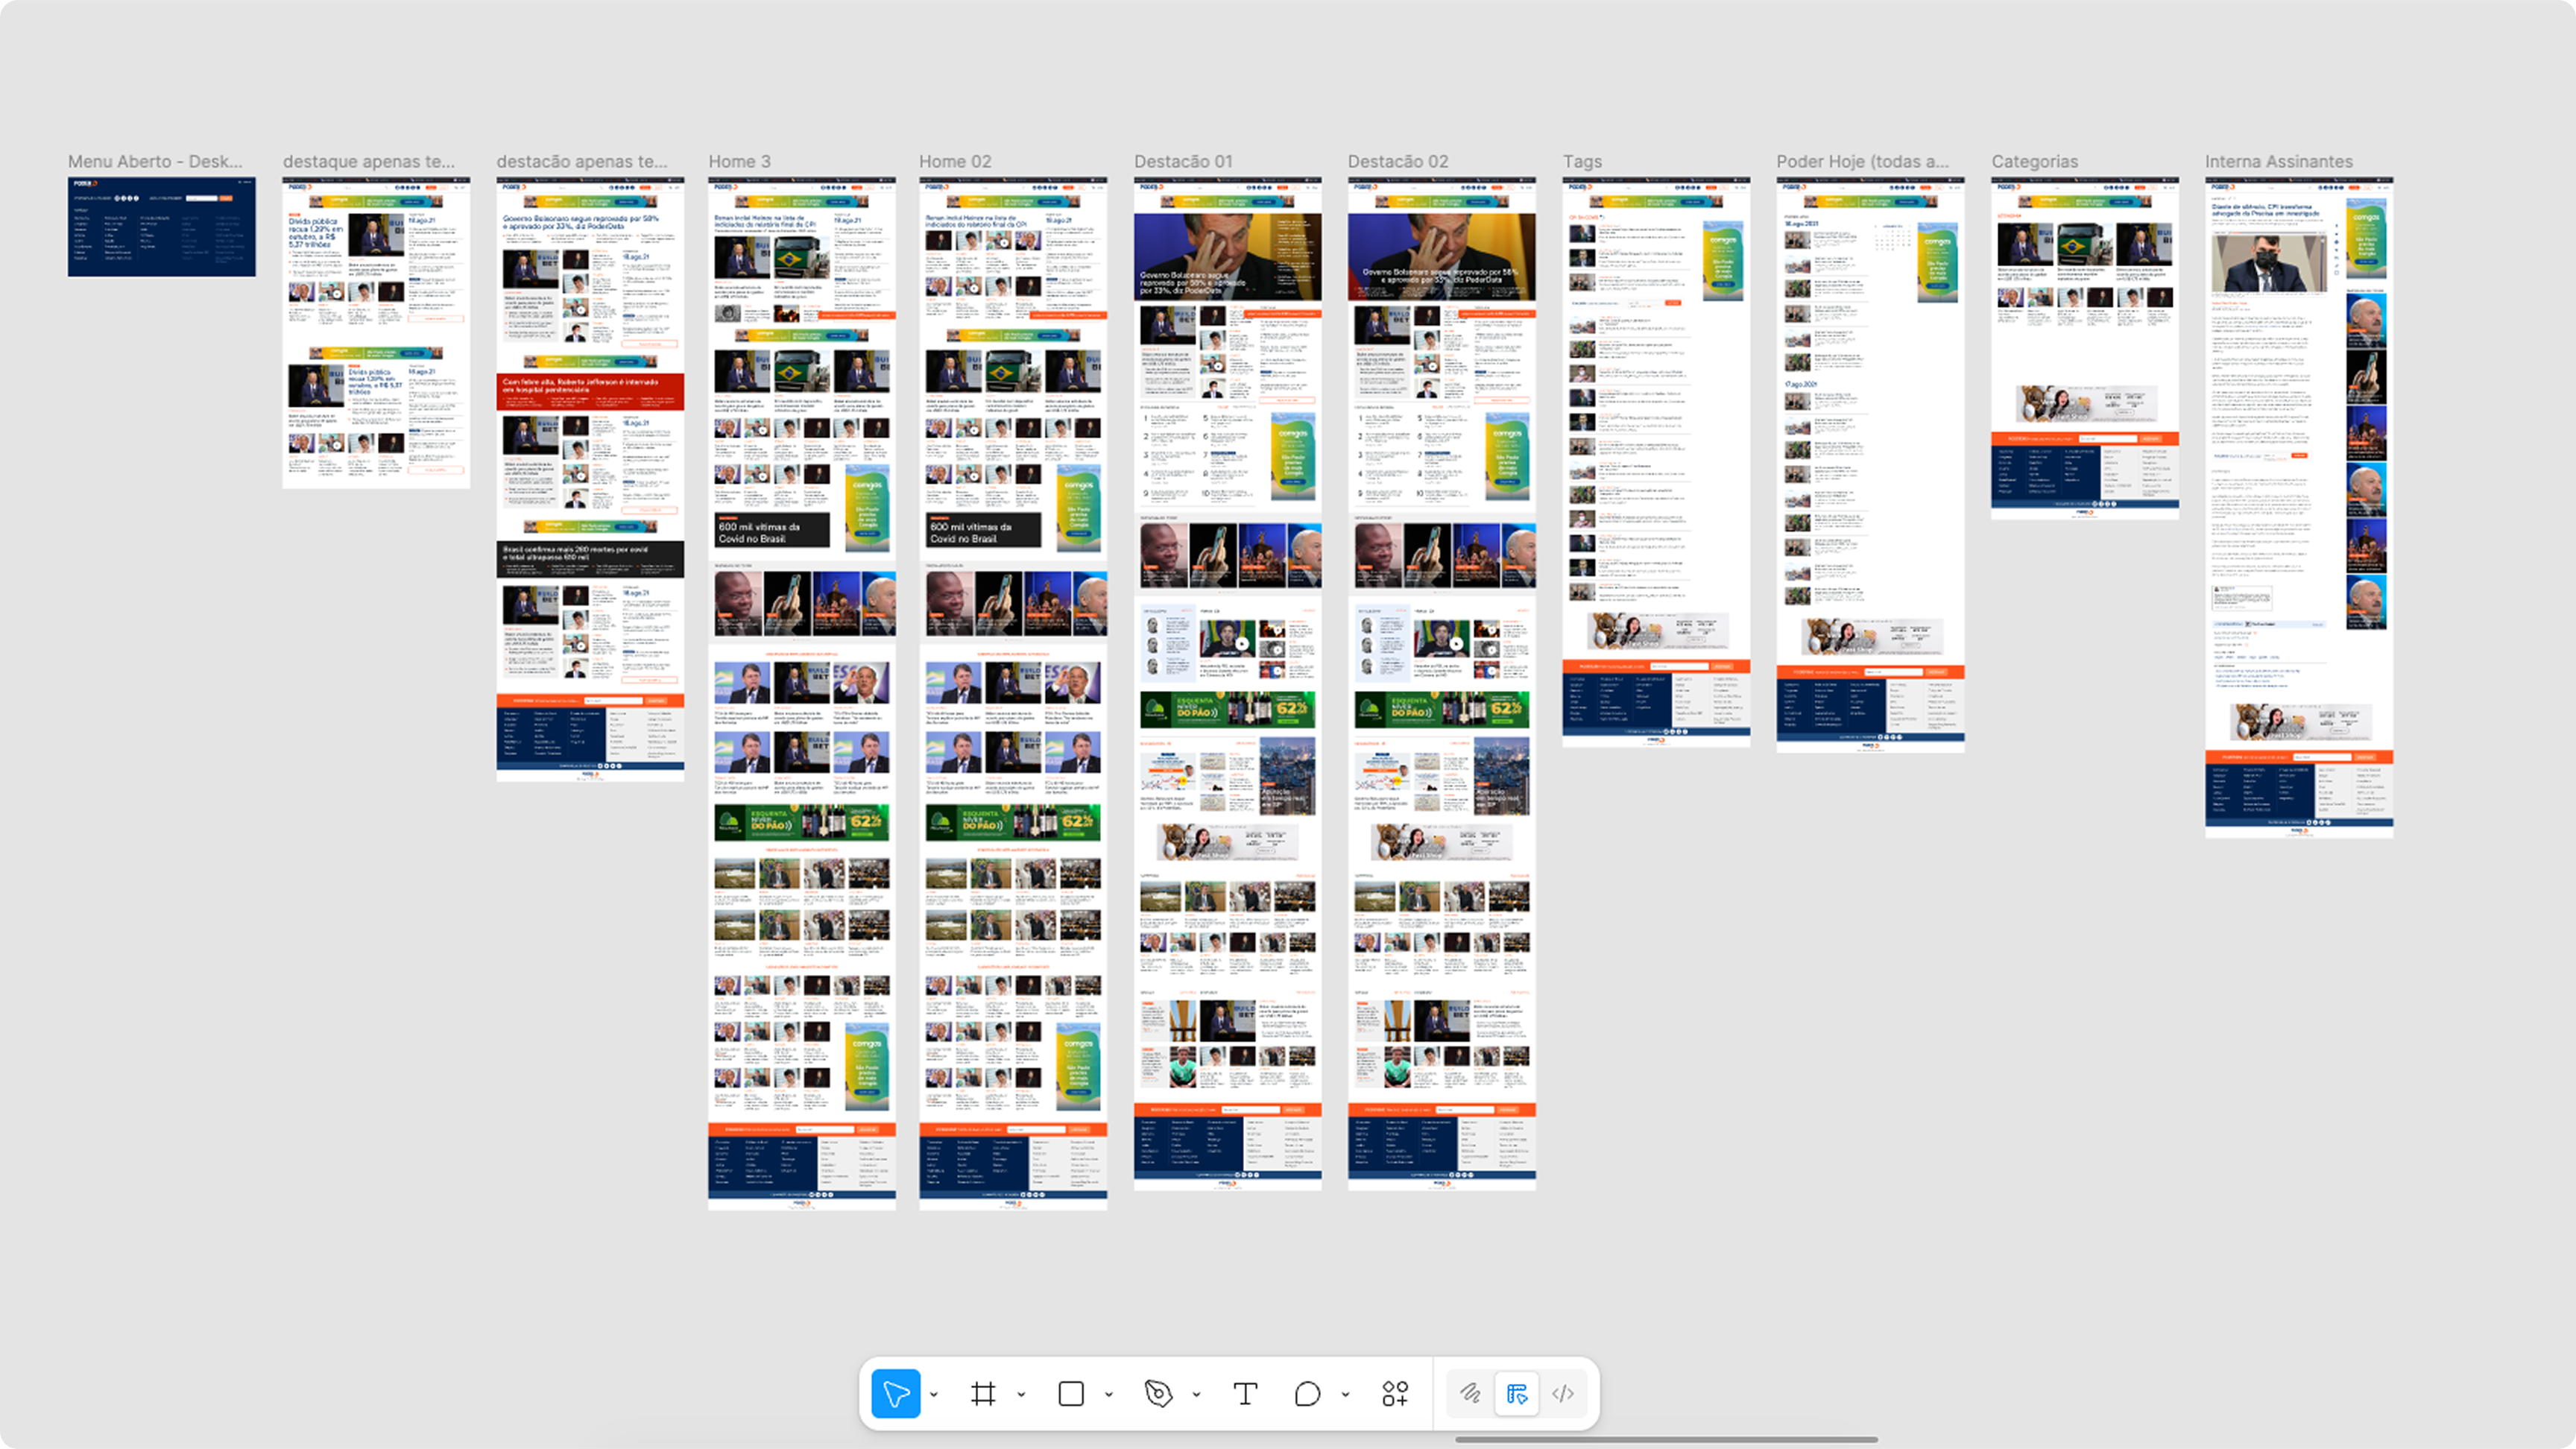
Task: Switch to Design mode
Action: tap(1517, 1393)
